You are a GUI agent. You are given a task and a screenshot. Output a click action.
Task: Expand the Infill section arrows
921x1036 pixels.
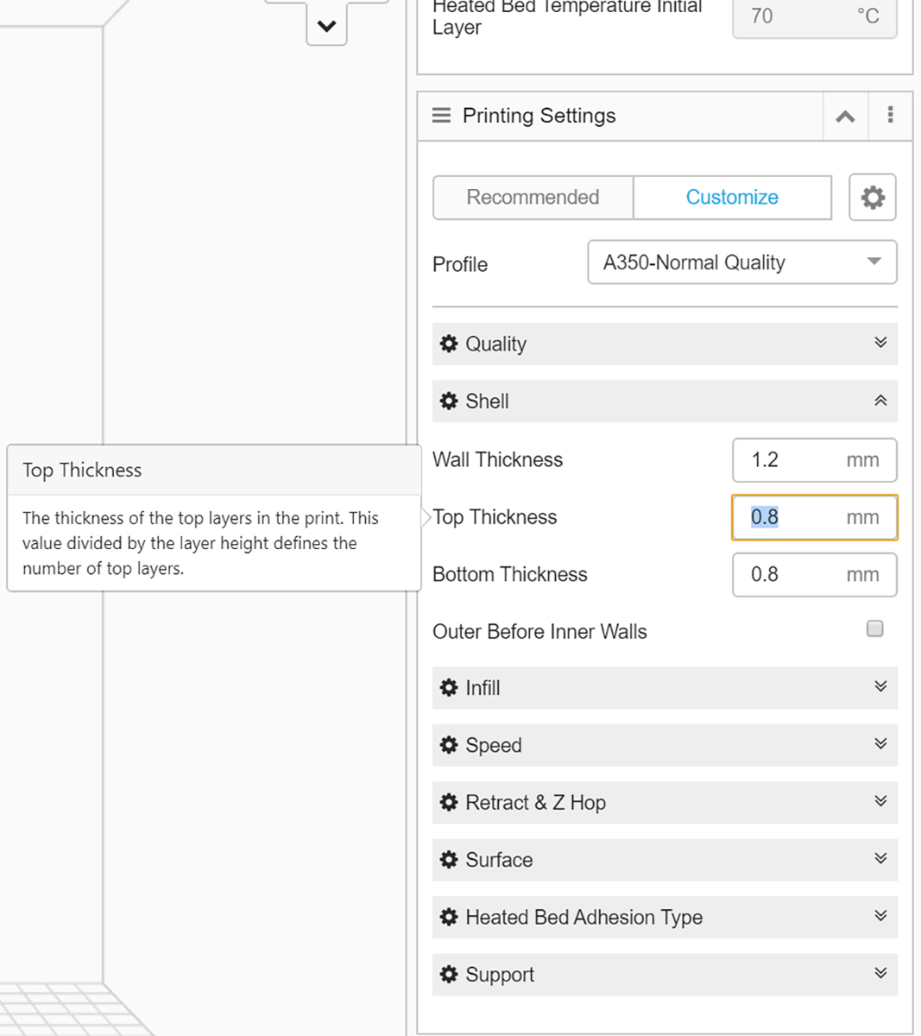(x=880, y=686)
